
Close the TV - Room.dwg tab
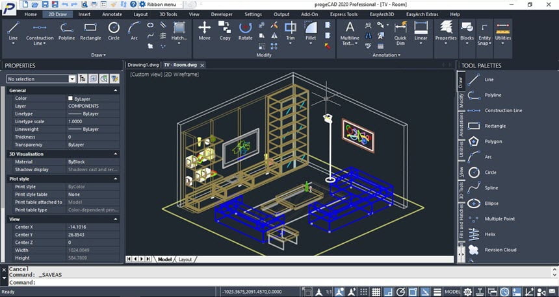point(202,65)
